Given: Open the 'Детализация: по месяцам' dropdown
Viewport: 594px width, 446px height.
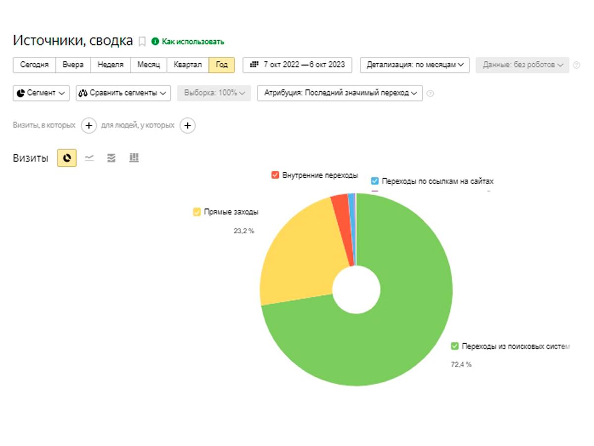Looking at the screenshot, I should point(414,65).
